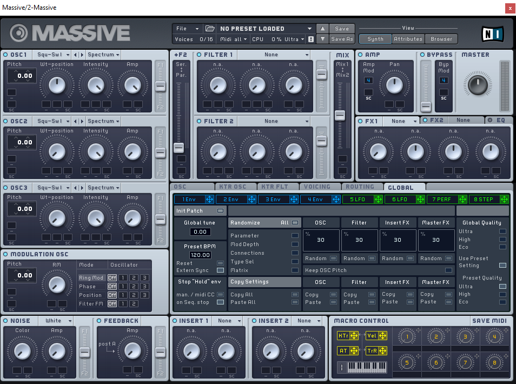
Task: Open File menu dropdown
Action: pos(187,29)
